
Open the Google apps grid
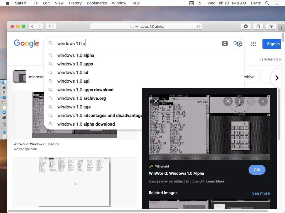click(x=253, y=44)
